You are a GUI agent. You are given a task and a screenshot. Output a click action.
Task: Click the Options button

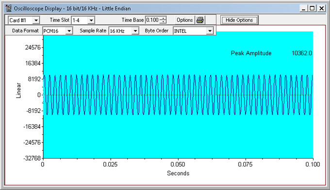[184, 20]
